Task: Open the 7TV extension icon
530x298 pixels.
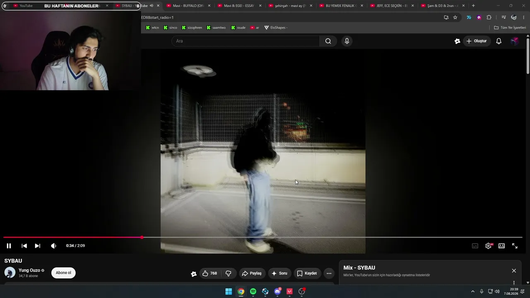Action: pyautogui.click(x=469, y=17)
